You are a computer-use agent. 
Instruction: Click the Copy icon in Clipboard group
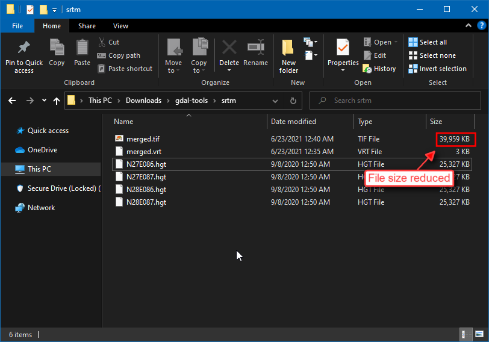tap(57, 48)
